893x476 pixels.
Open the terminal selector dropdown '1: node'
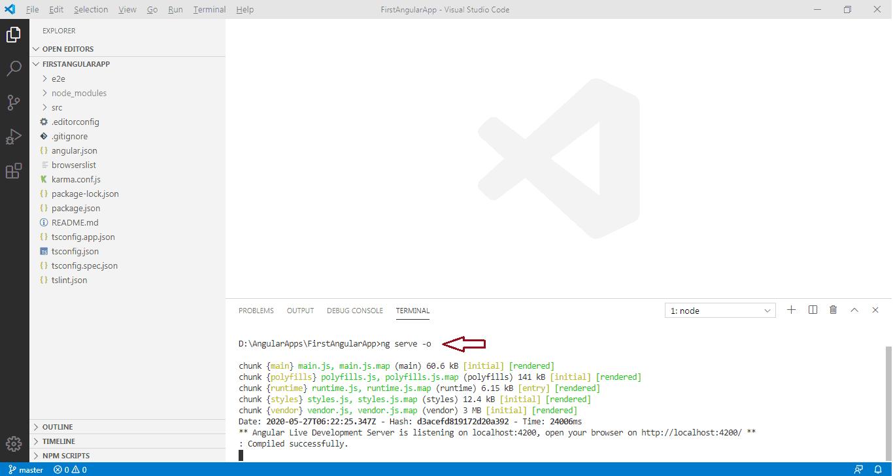[x=720, y=311]
